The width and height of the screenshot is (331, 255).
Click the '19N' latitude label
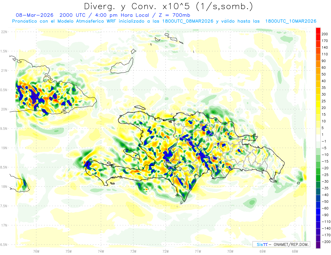[4, 148]
